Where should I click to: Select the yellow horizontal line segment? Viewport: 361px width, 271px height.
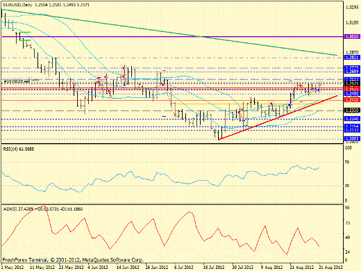[249, 104]
